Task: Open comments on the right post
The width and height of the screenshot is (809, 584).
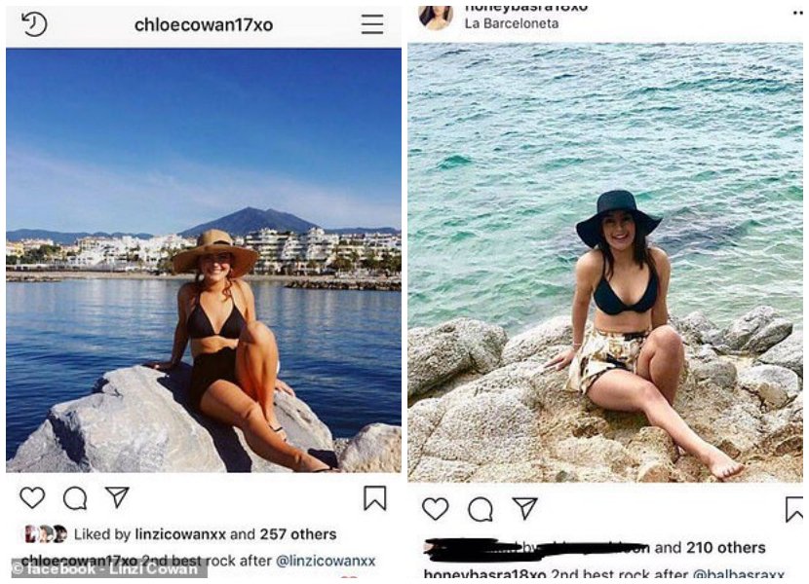Action: pyautogui.click(x=480, y=509)
